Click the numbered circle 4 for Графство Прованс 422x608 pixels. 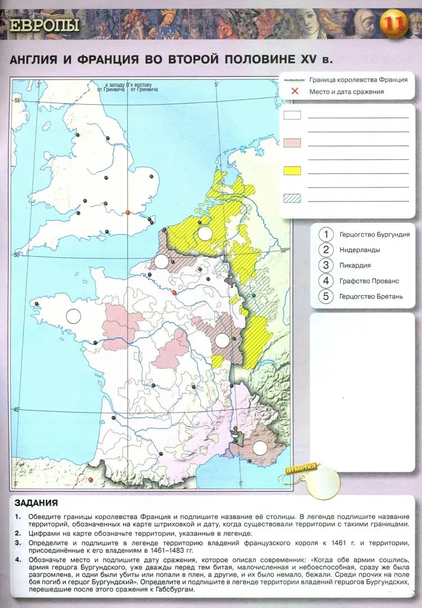pos(326,281)
